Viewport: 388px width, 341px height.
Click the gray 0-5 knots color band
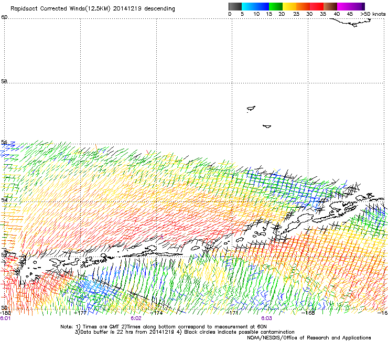[235, 6]
